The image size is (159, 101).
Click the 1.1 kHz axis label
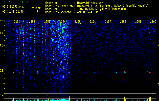2,33
